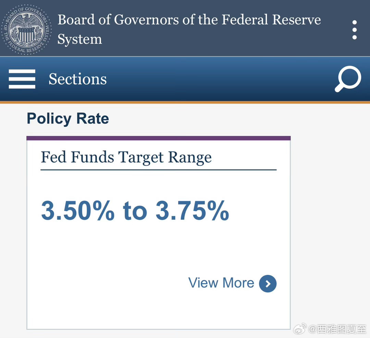Click the purple bar atop the card
The width and height of the screenshot is (370, 338).
pyautogui.click(x=158, y=138)
